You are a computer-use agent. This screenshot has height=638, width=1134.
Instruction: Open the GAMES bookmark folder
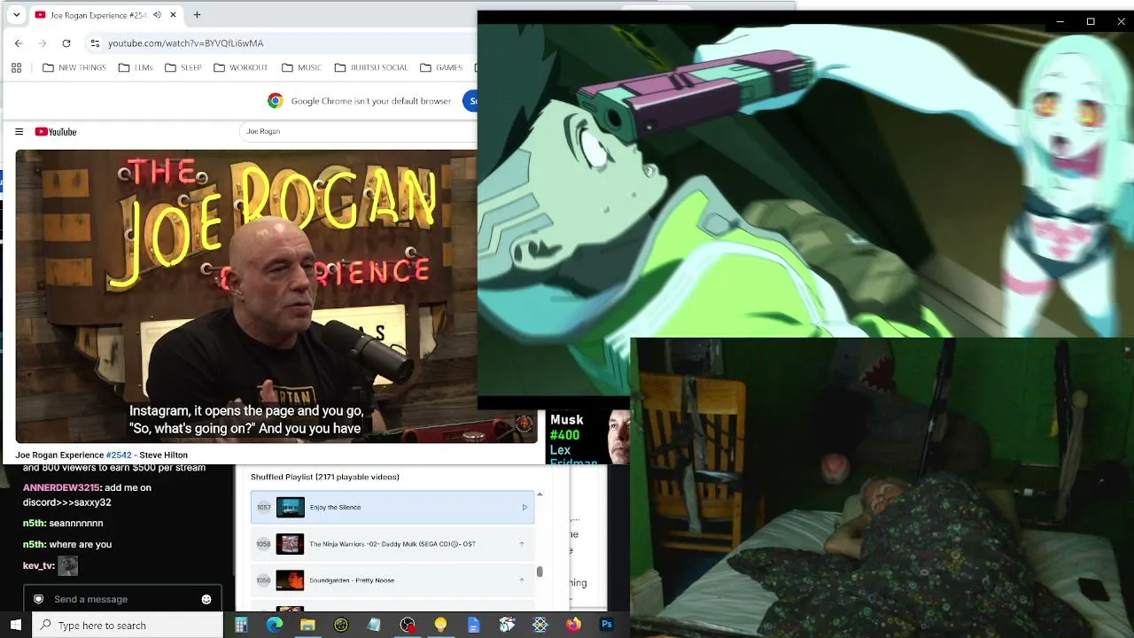coord(441,67)
